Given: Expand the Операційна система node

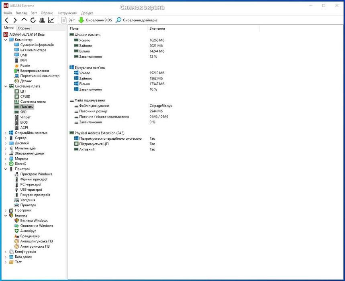Looking at the screenshot, I should point(6,133).
